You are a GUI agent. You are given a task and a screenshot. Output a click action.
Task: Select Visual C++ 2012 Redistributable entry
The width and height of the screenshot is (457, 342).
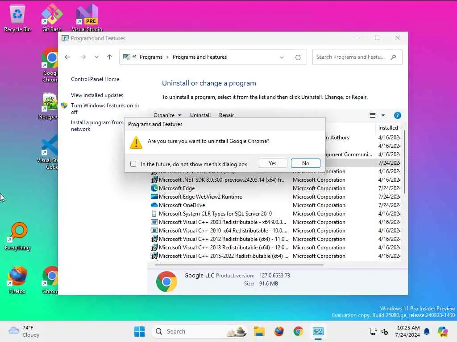click(x=275, y=239)
